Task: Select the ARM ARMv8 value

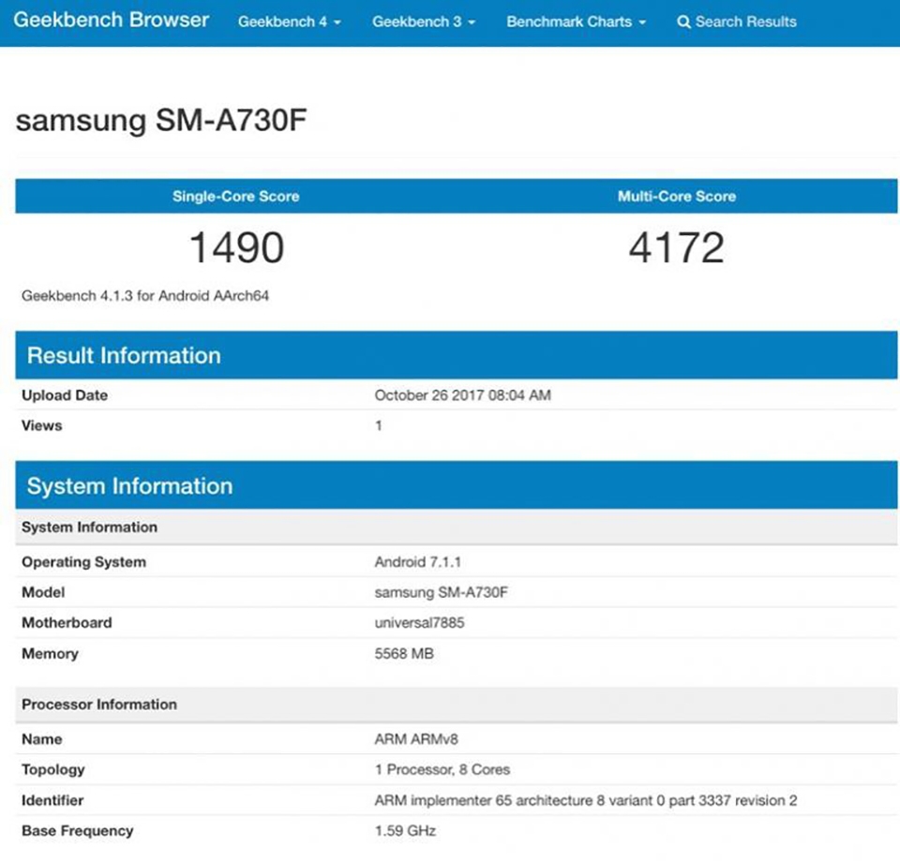Action: tap(416, 739)
